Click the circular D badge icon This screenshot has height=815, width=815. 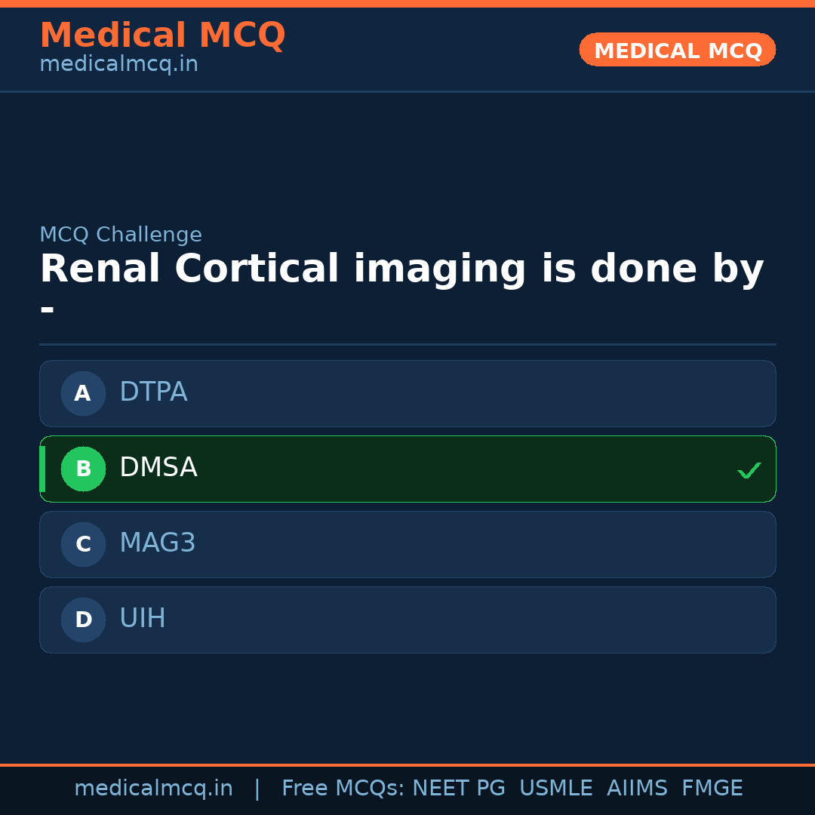point(83,620)
